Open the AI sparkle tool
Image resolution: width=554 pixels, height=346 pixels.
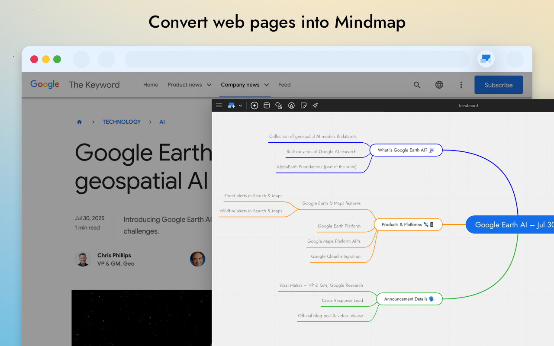316,106
